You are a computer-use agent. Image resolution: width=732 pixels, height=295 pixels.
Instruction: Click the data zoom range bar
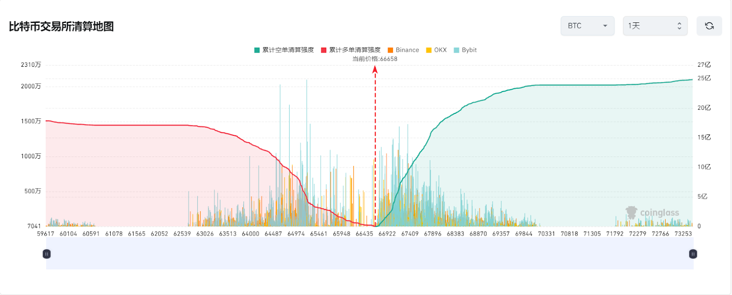click(x=370, y=254)
